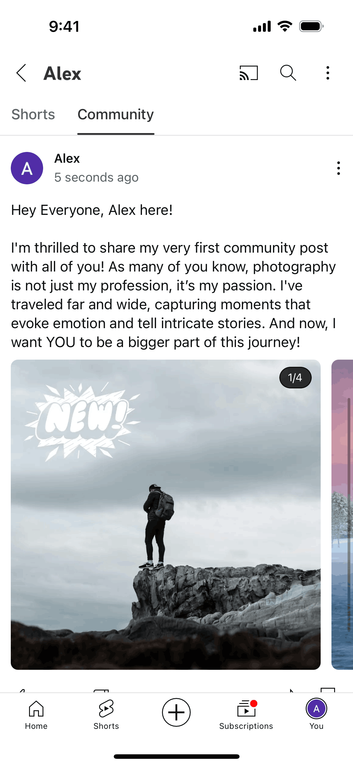
Task: Go to Home in bottom navigation
Action: (x=36, y=715)
